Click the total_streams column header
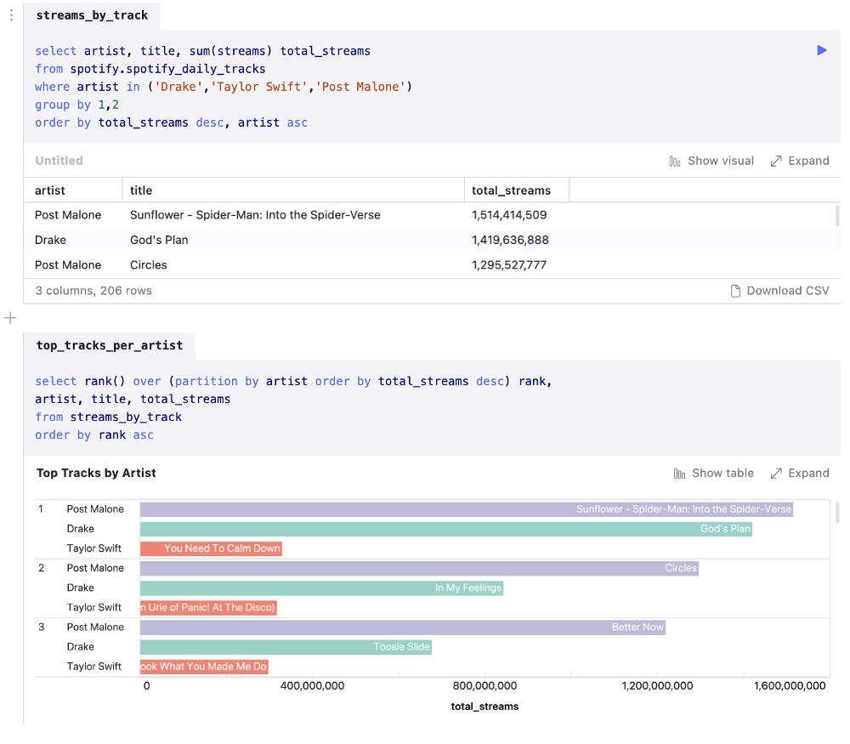Image resolution: width=850 pixels, height=744 pixels. [511, 190]
